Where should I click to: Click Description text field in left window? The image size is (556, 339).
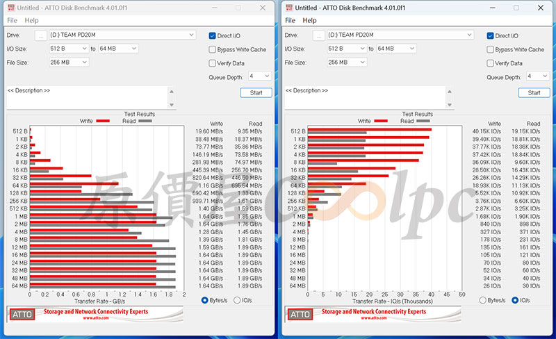(x=88, y=97)
